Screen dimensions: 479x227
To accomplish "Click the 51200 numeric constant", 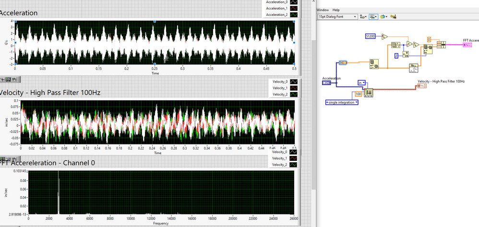I will click(370, 36).
